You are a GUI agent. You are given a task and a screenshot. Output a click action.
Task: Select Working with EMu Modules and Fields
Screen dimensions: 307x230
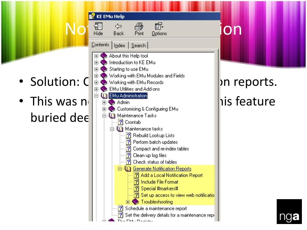[147, 76]
